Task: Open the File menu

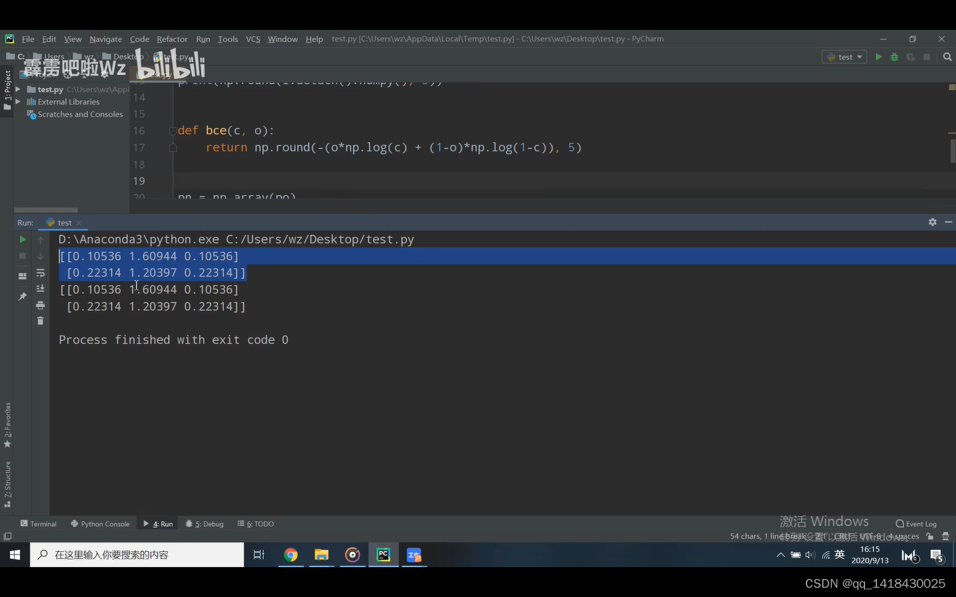Action: tap(28, 39)
